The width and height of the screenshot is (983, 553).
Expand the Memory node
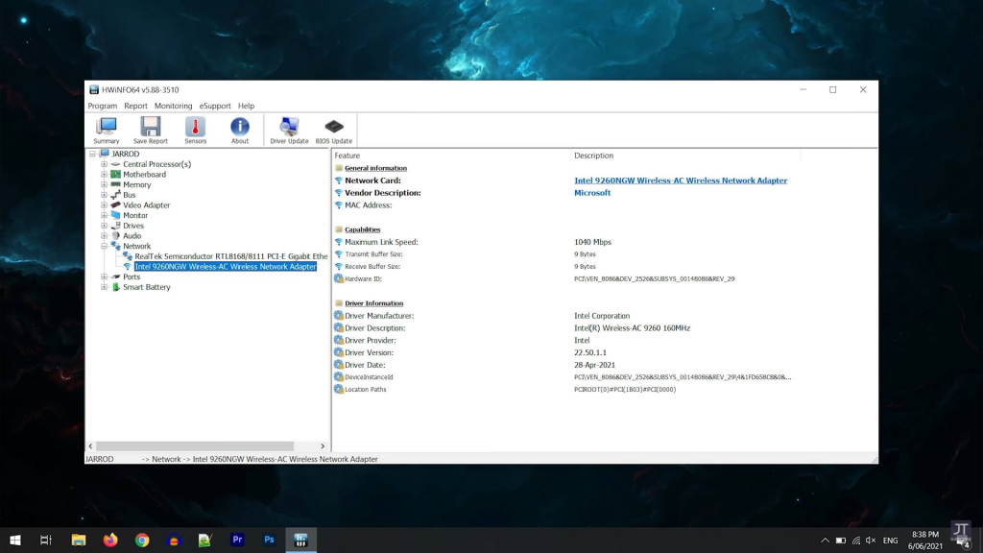[x=104, y=184]
